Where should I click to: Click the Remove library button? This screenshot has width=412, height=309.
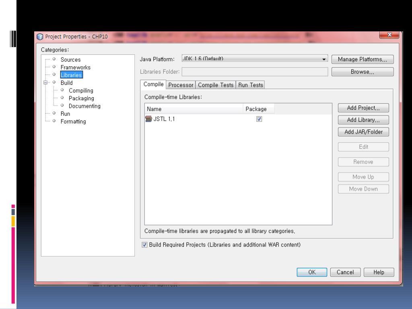point(363,162)
